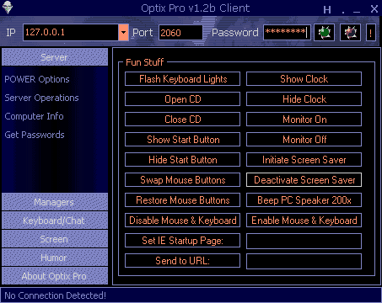Open the Screen section
382x303 pixels.
55,239
